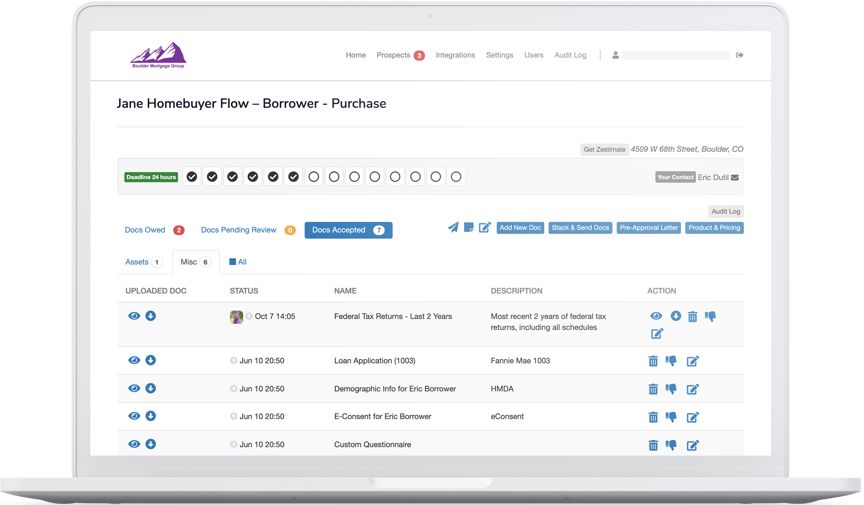Viewport: 864px width, 505px height.
Task: Delete the Loan Application (1003) row
Action: [x=653, y=361]
